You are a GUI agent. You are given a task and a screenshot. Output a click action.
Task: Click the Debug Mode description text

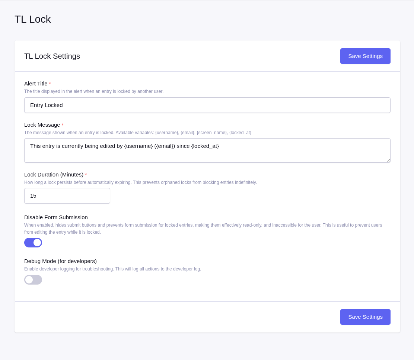click(x=112, y=269)
